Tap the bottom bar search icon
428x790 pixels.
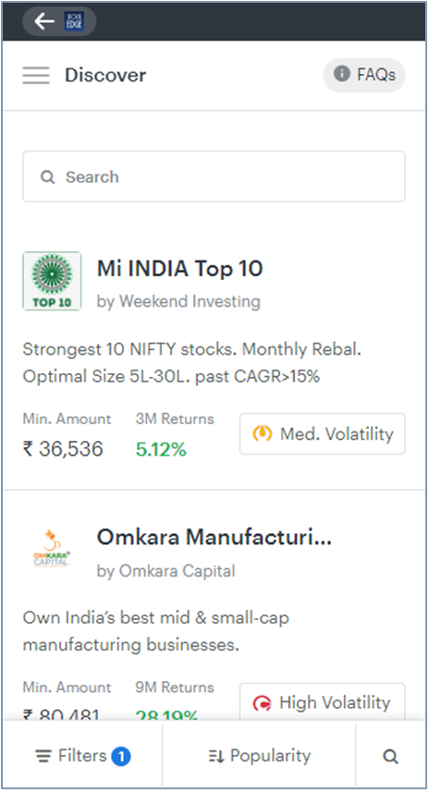click(x=391, y=756)
